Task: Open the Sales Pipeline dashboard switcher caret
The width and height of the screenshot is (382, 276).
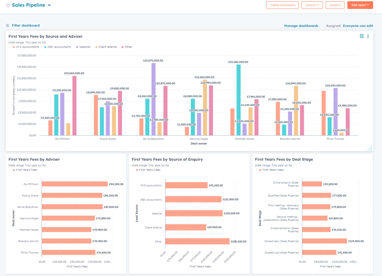Action: tap(49, 6)
